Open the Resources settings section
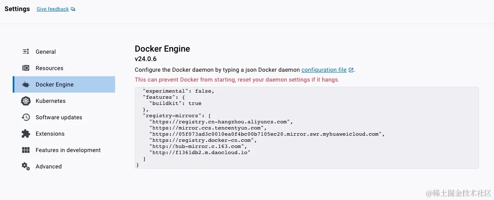494x200 pixels. [64, 68]
